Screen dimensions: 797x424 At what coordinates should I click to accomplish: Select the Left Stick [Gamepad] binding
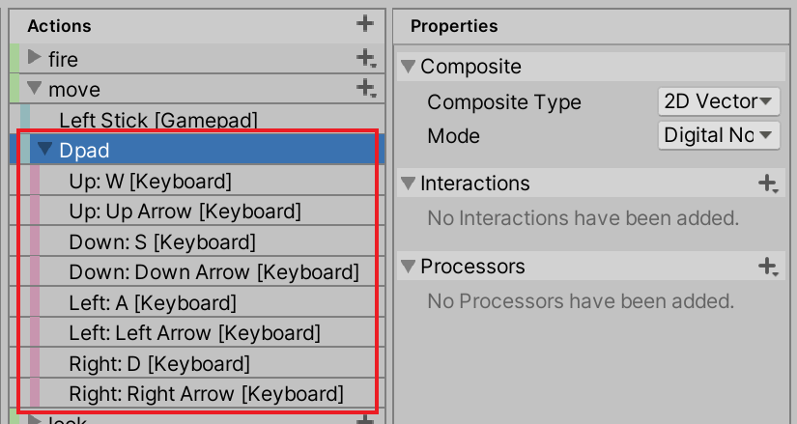(158, 120)
